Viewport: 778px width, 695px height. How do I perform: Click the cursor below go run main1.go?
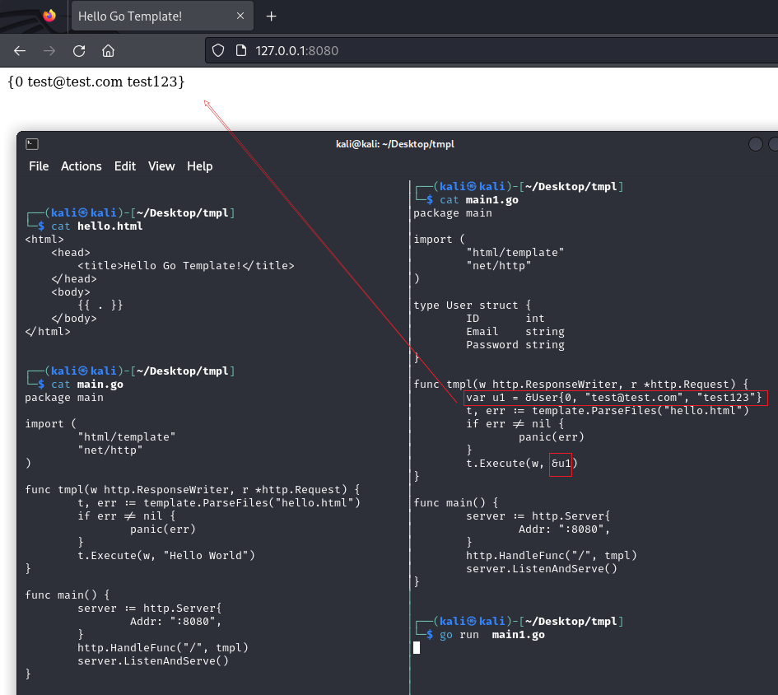(x=417, y=648)
